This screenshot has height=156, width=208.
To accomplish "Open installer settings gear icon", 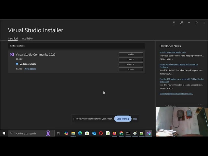I will tap(174, 22).
